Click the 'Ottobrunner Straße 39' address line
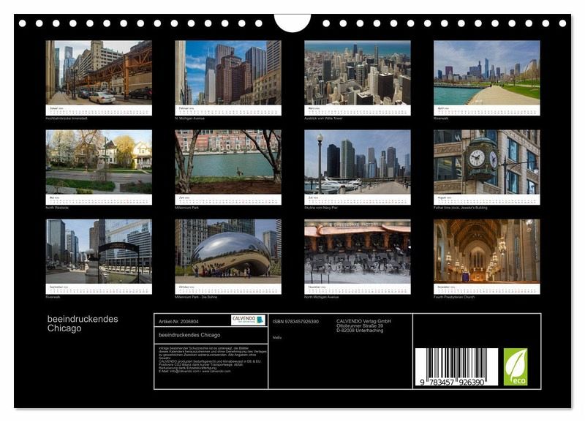Screen dimensions: 585x422 [360, 325]
